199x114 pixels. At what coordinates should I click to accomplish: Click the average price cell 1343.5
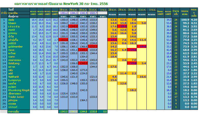pyautogui.click(x=63, y=111)
